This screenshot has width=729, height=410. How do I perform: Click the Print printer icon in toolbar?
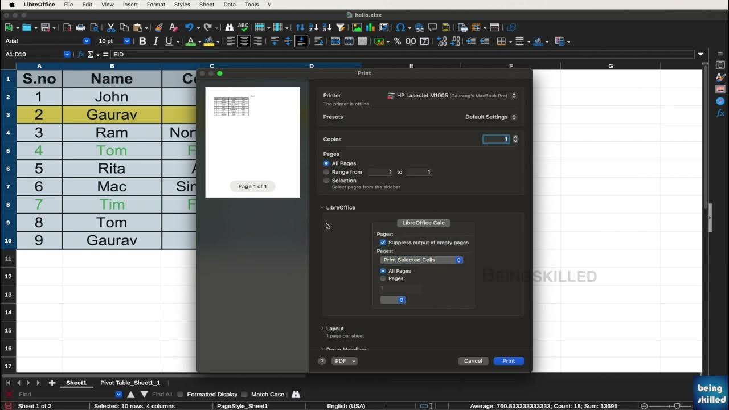point(81,27)
